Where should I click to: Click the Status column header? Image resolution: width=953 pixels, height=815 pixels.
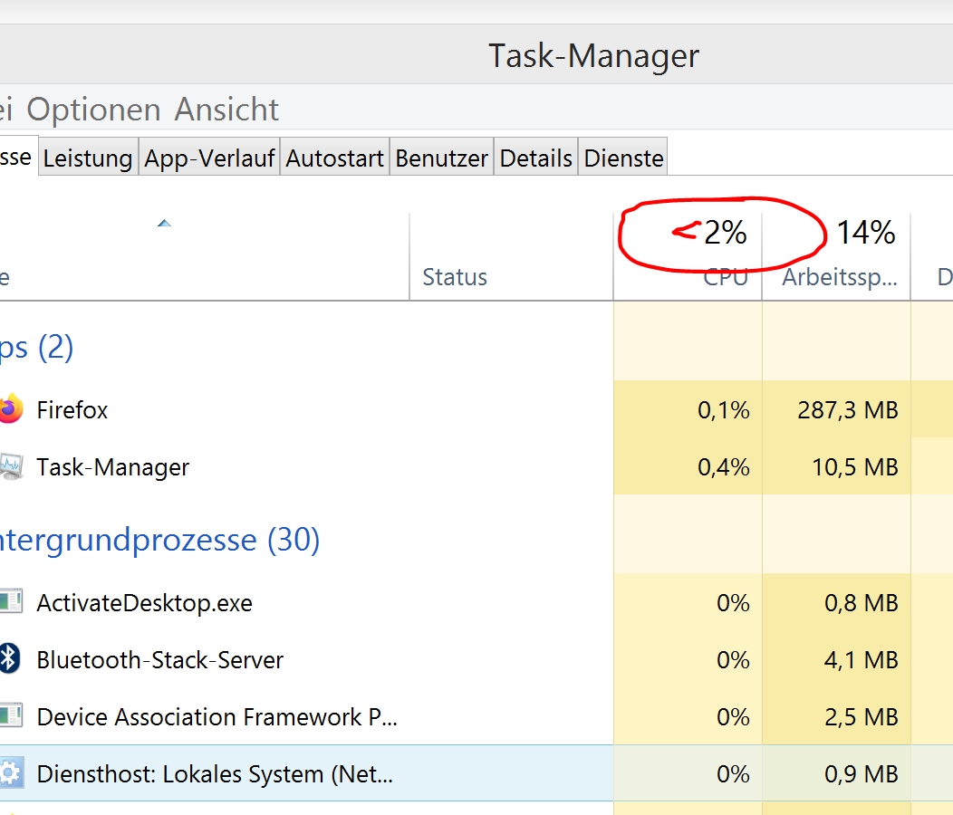455,277
